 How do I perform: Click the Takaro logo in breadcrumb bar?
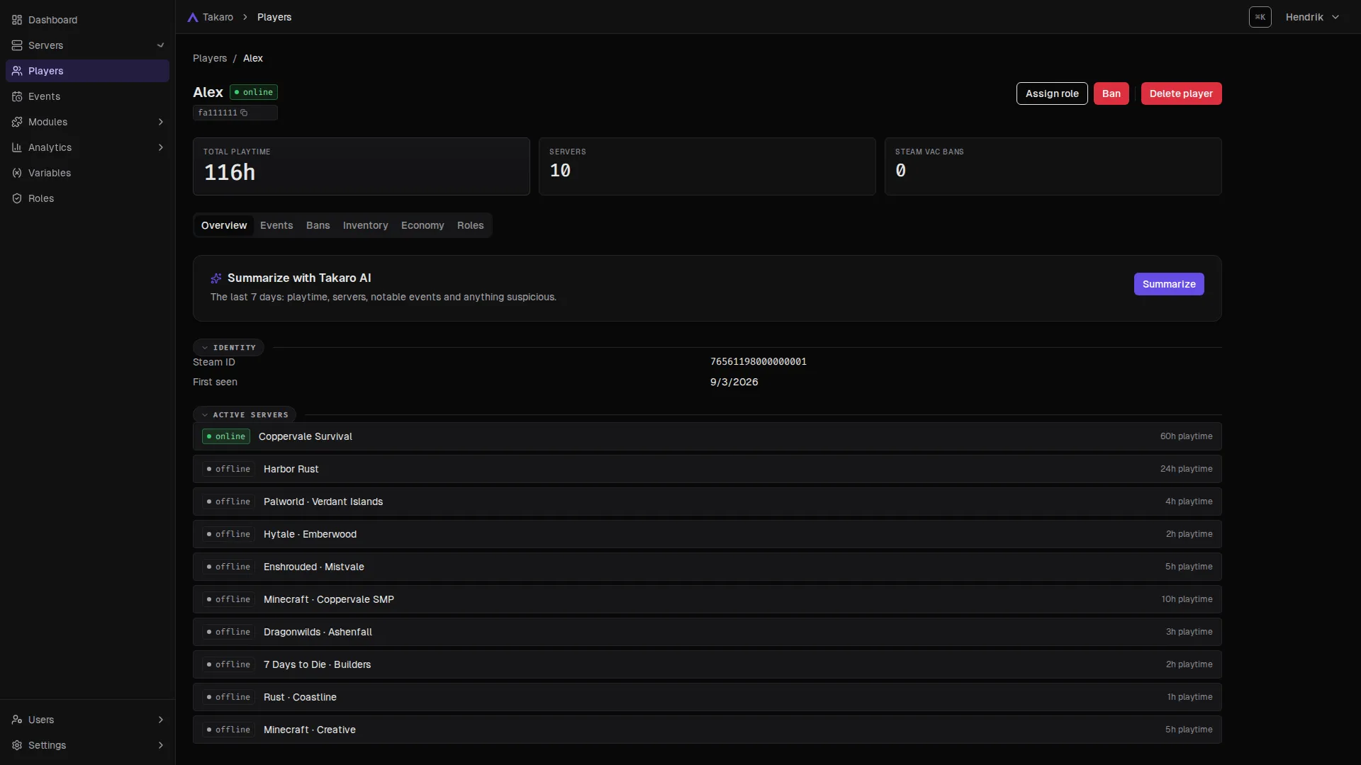point(193,17)
